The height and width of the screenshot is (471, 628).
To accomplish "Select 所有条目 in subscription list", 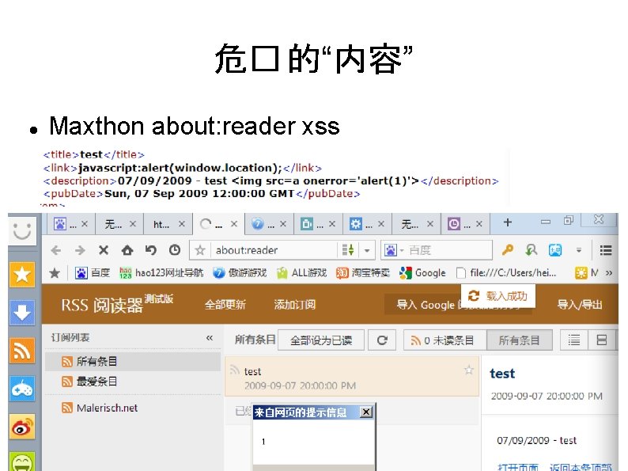I will click(x=133, y=362).
